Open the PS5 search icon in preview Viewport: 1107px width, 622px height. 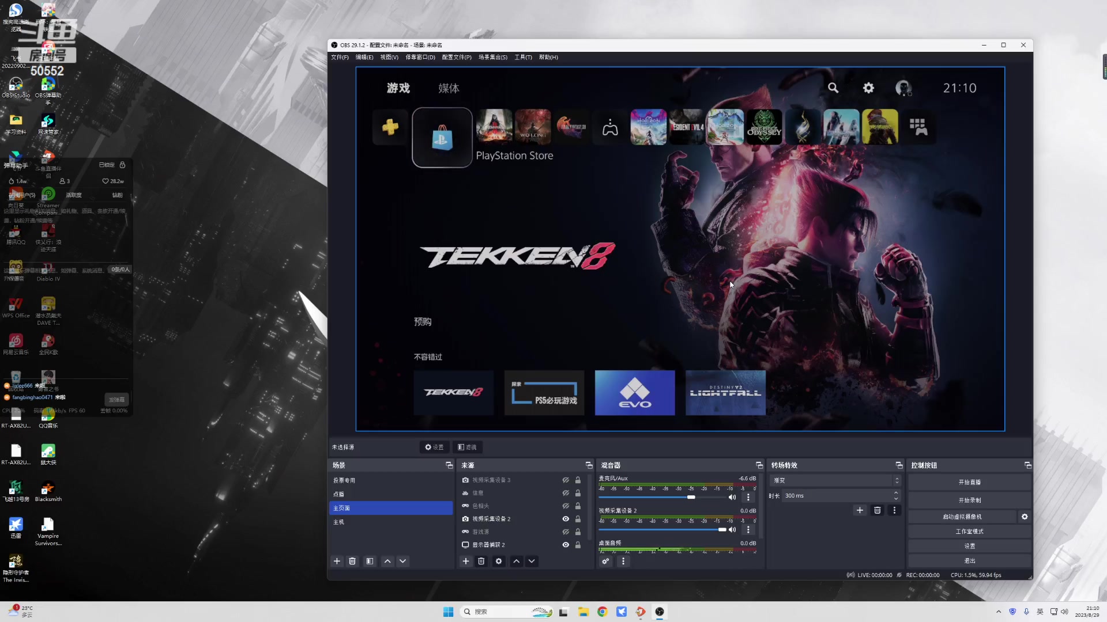point(833,88)
